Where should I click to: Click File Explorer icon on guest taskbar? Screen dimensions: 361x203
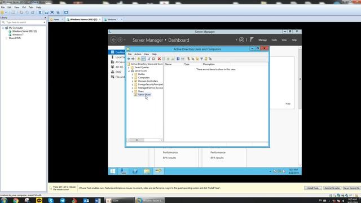[147, 171]
